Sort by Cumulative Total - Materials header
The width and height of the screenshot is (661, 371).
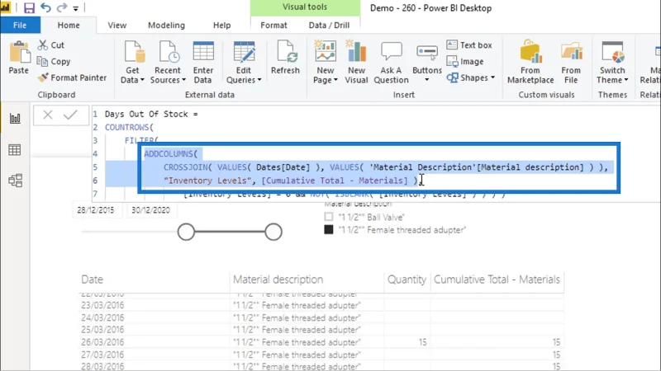497,279
